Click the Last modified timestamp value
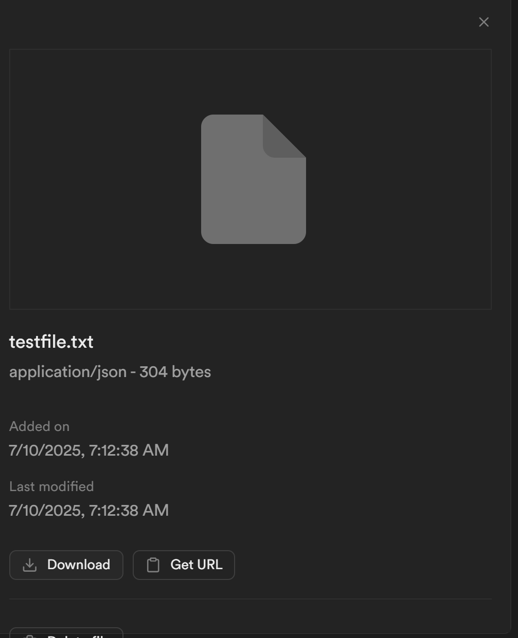Viewport: 518px width, 638px height. pyautogui.click(x=89, y=511)
